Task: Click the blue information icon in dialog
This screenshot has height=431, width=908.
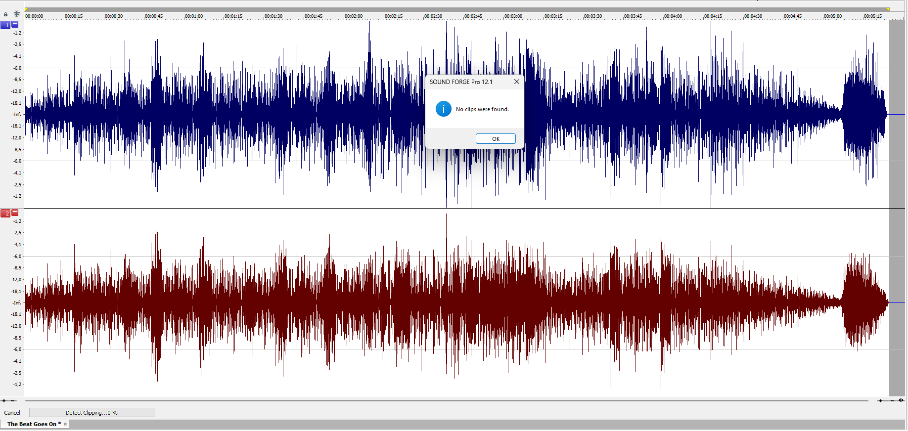Action: (x=444, y=109)
